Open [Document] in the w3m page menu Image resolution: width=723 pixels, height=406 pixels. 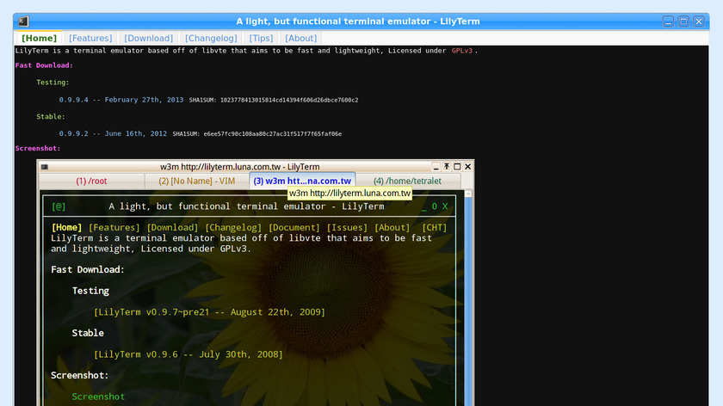(x=294, y=228)
